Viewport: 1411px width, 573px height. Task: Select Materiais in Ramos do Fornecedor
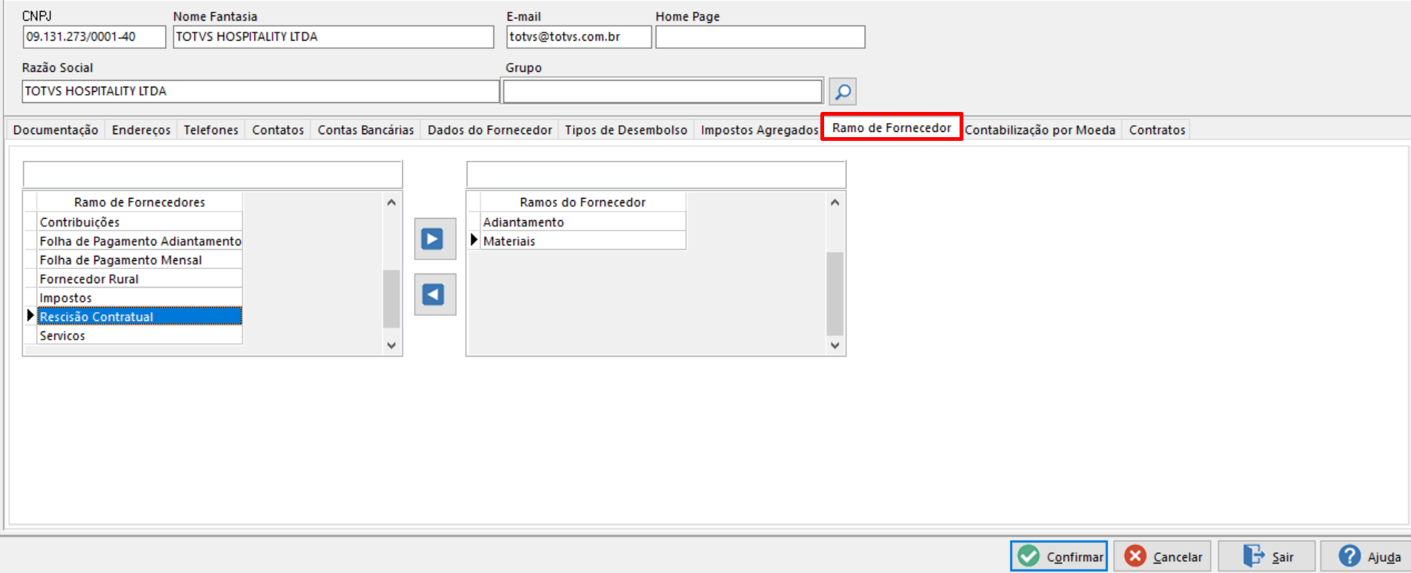point(582,241)
